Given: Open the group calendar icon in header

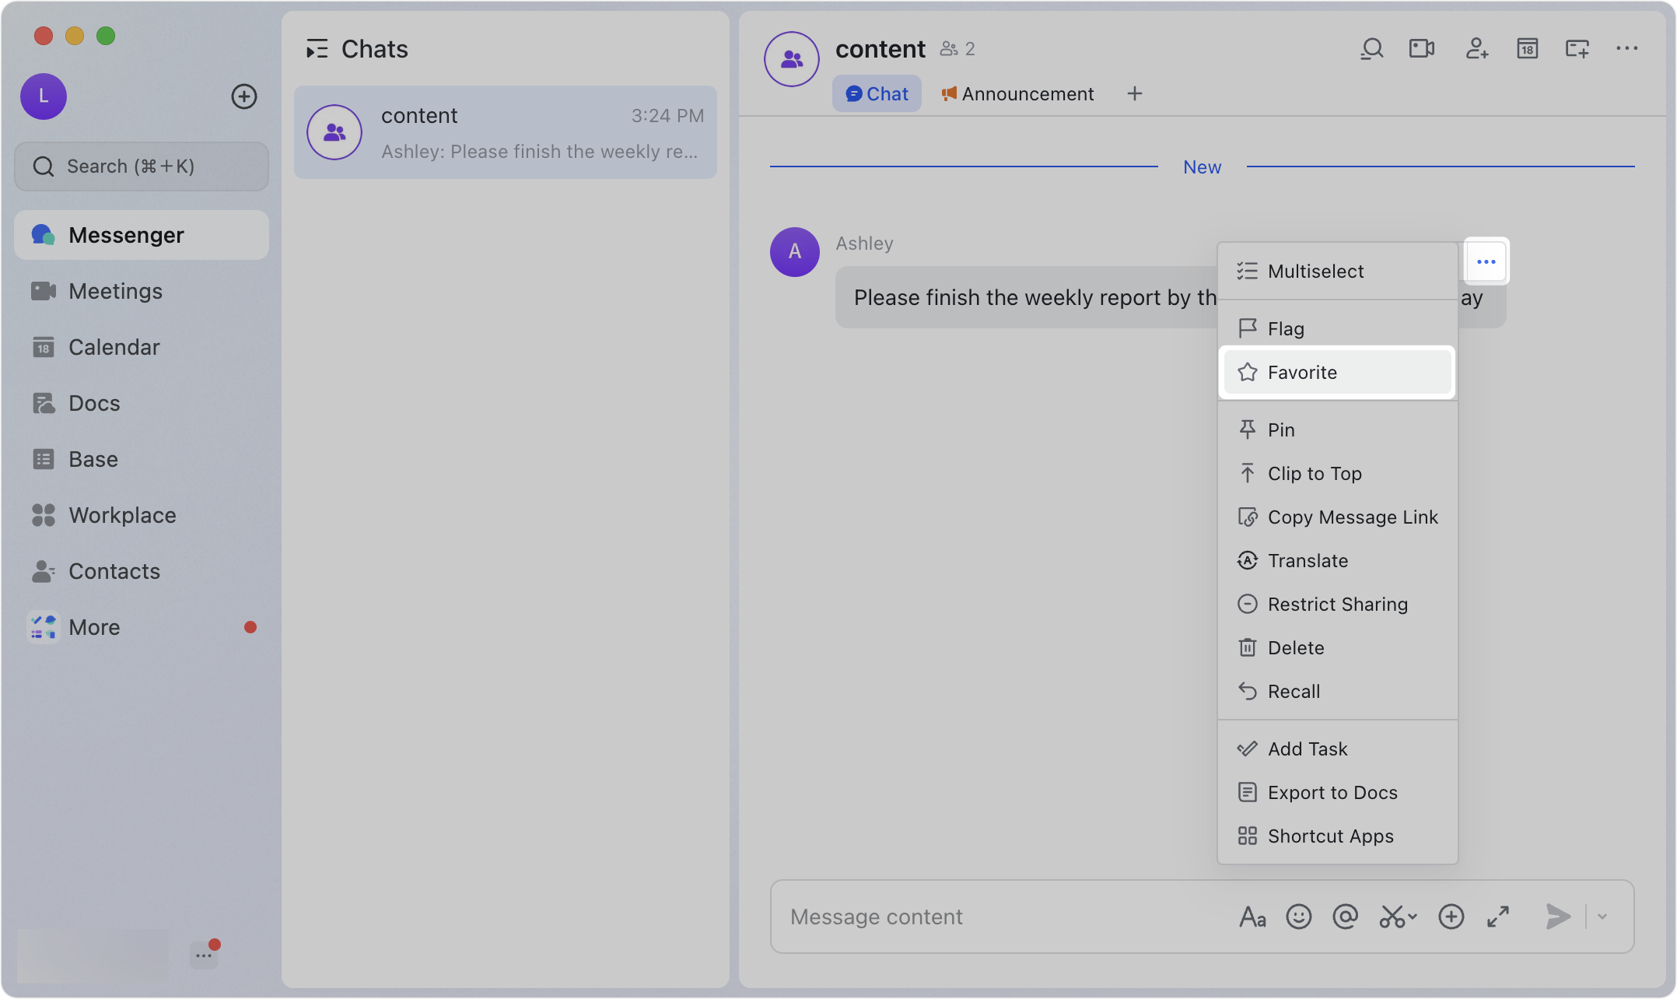Looking at the screenshot, I should [1527, 49].
